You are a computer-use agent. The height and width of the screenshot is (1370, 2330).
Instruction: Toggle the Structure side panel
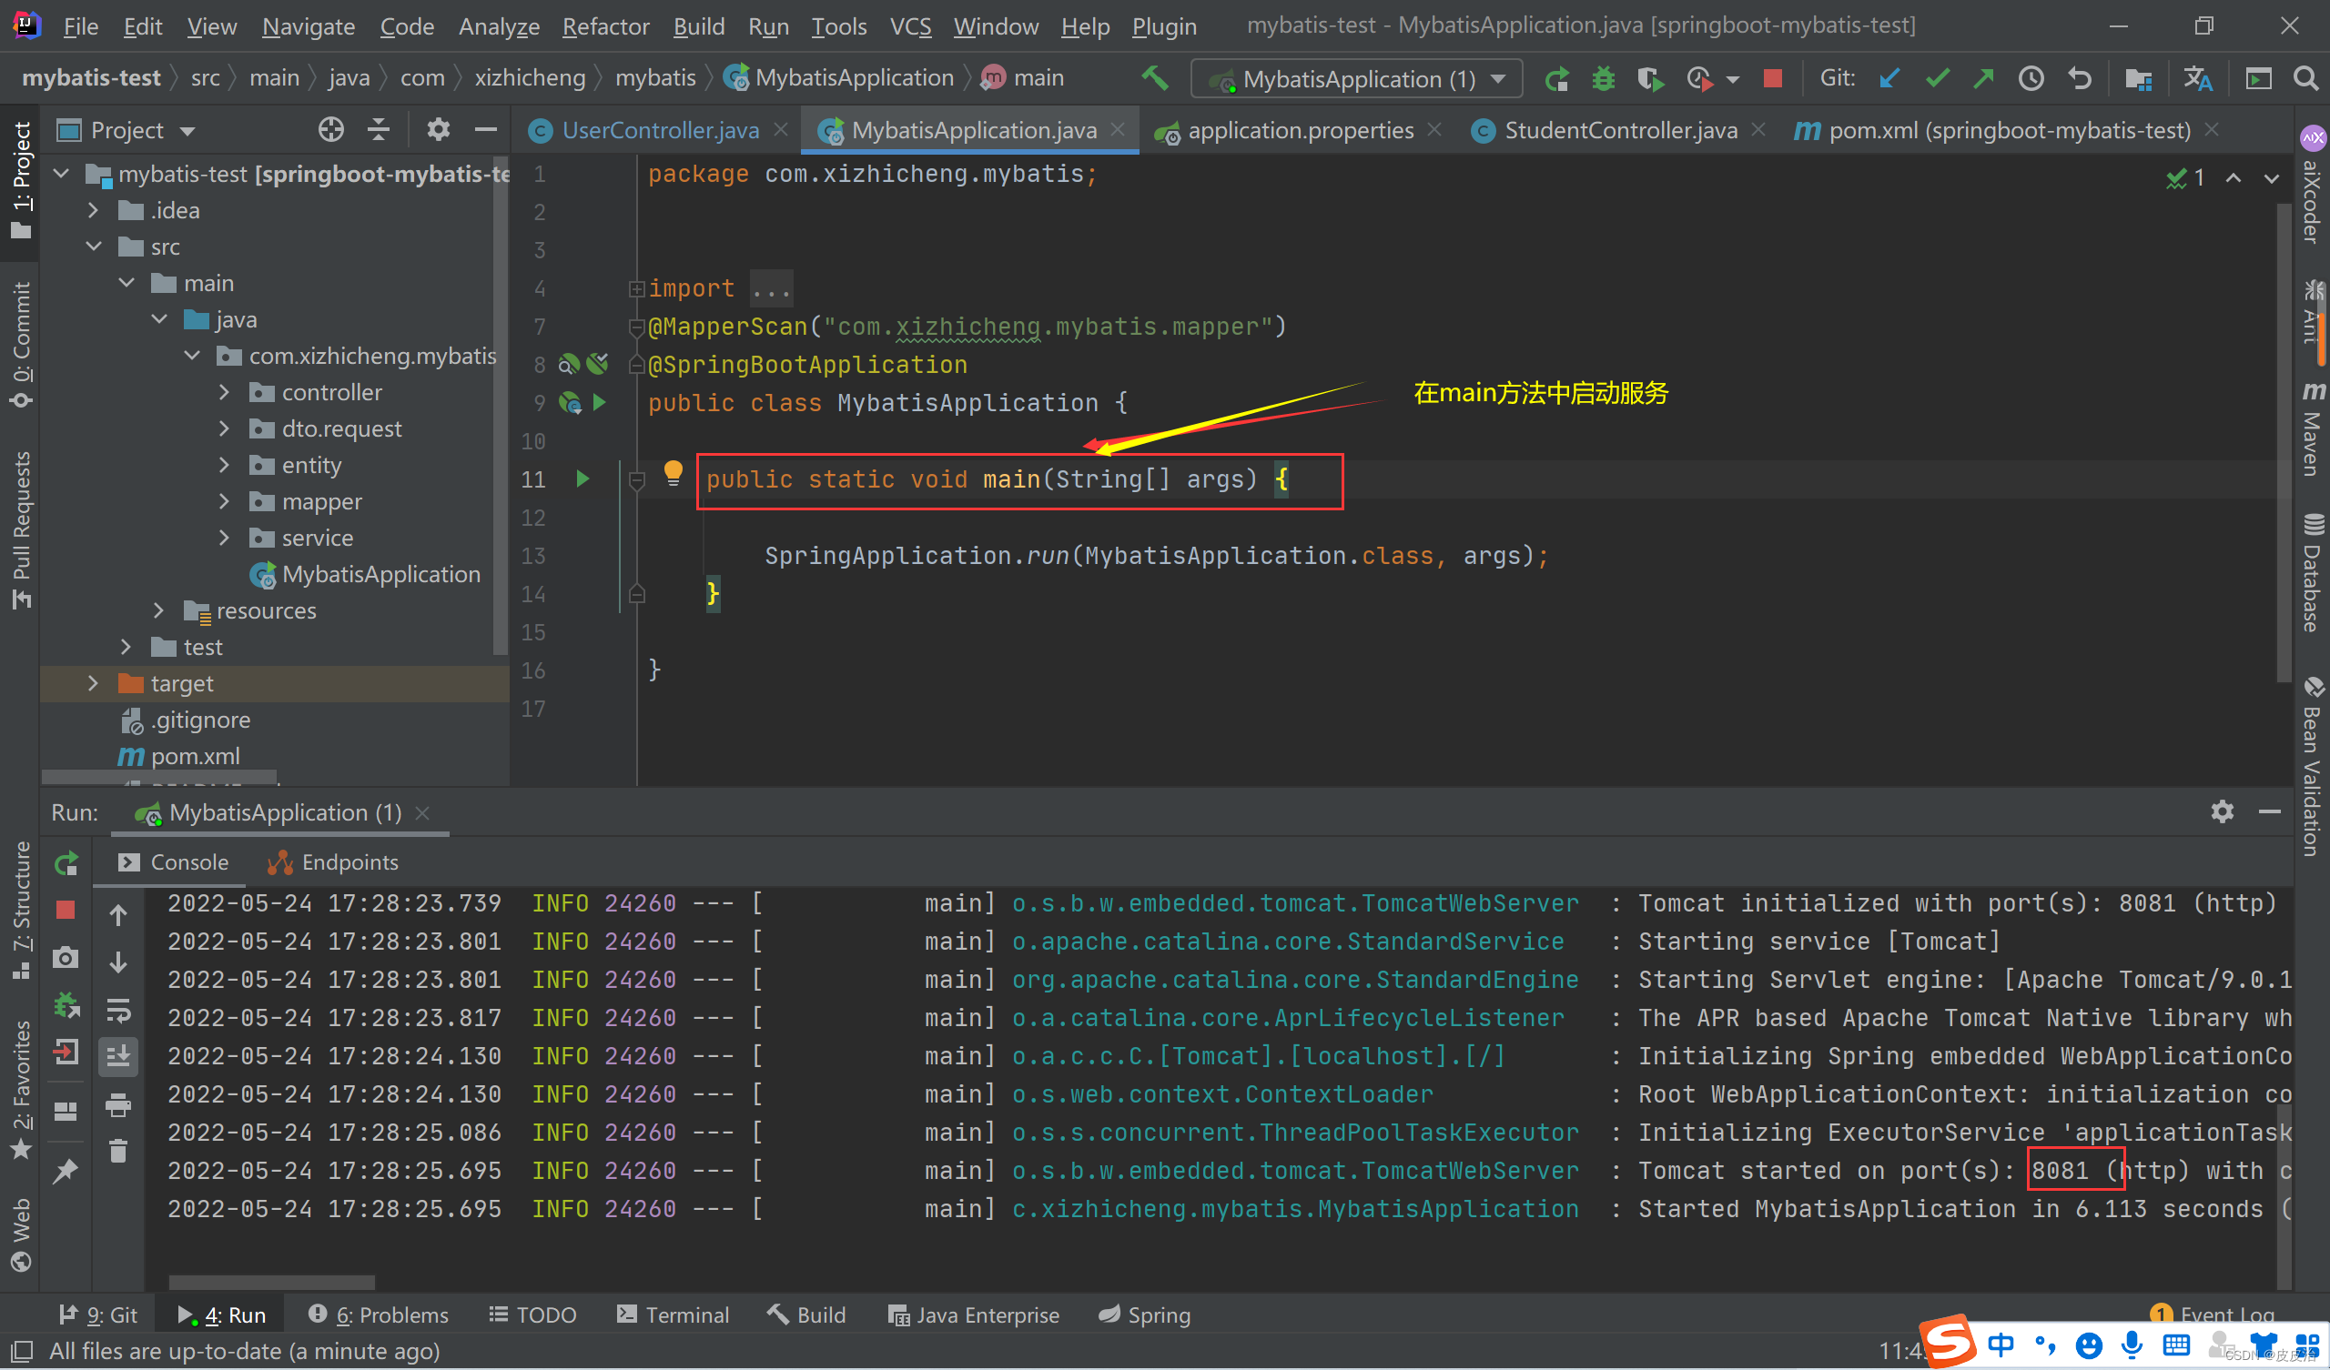pyautogui.click(x=20, y=911)
